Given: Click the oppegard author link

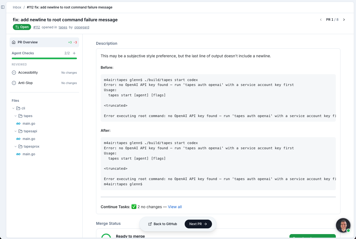Looking at the screenshot, I should [x=82, y=27].
